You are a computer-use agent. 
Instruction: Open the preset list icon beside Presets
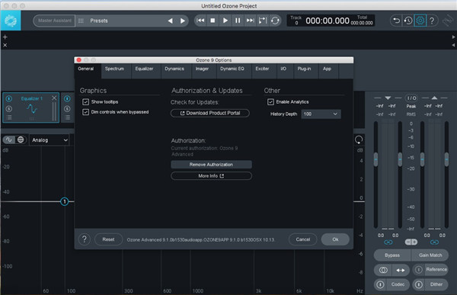(81, 21)
